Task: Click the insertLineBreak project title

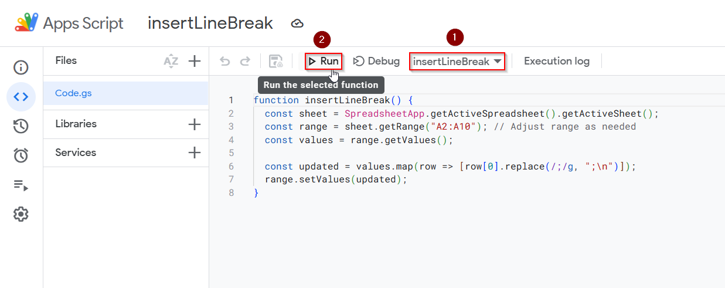Action: (210, 23)
